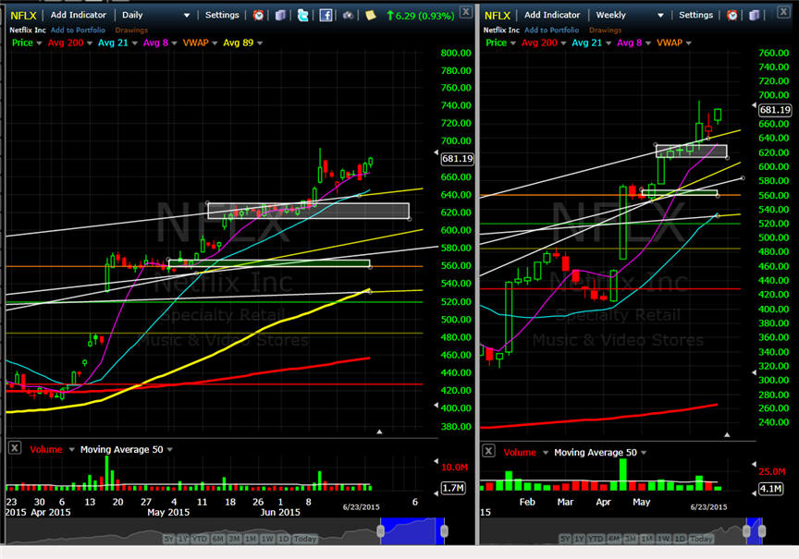This screenshot has height=559, width=799.
Task: Click 681.19 price label on Daily axis
Action: (457, 159)
